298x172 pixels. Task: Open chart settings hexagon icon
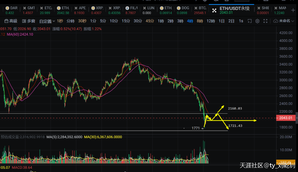pos(257,21)
